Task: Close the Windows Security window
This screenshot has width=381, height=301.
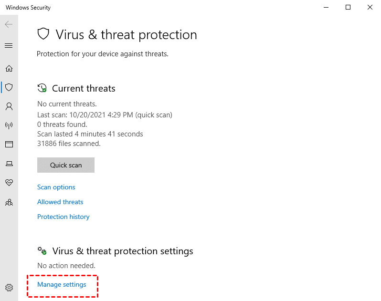Action: [370, 8]
